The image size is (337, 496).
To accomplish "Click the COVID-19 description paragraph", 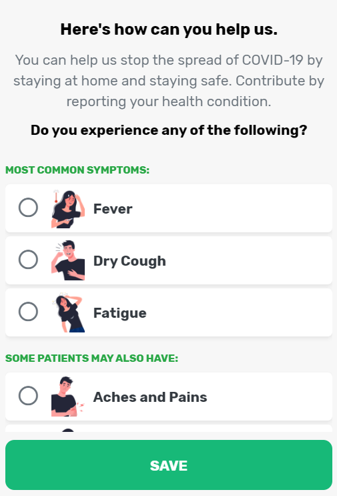I will (169, 81).
